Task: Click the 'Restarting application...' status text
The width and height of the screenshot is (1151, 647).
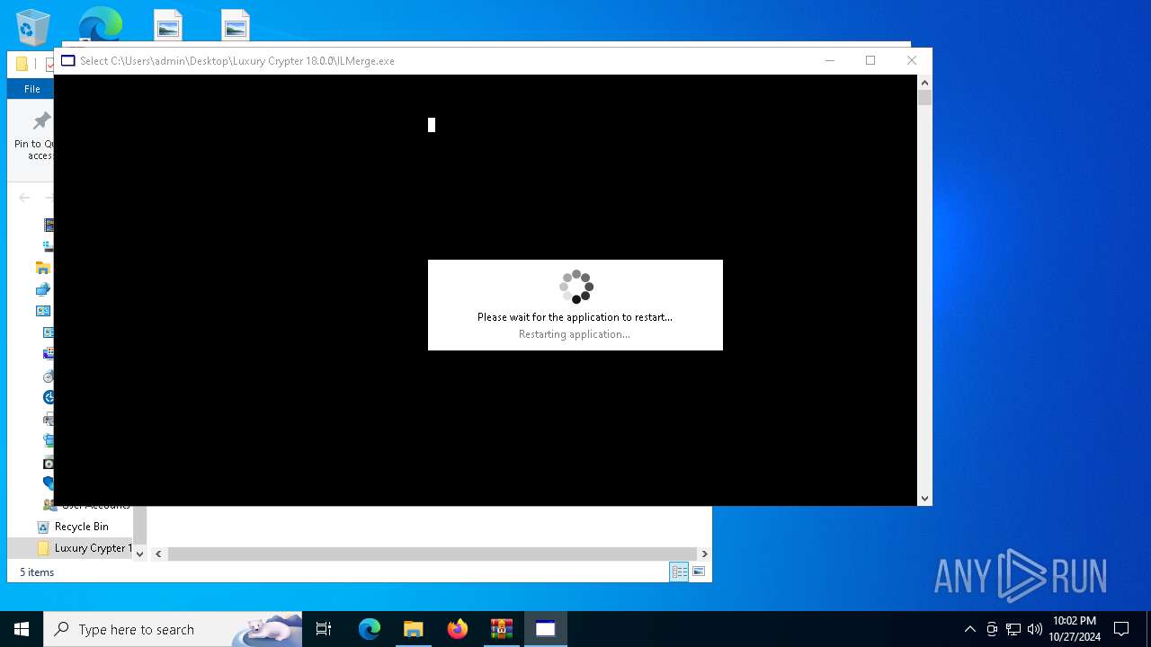Action: [x=575, y=334]
